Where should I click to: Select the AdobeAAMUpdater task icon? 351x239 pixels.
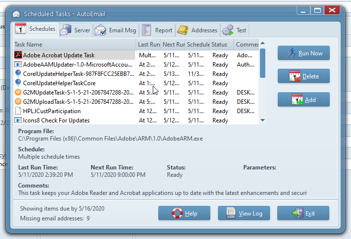(18, 65)
